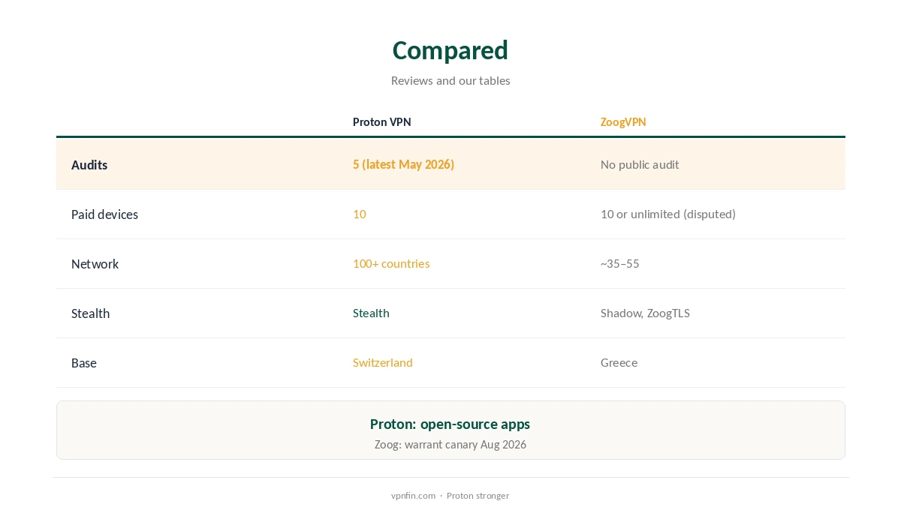
Task: Select the 'Stealth' row label
Action: pyautogui.click(x=90, y=313)
